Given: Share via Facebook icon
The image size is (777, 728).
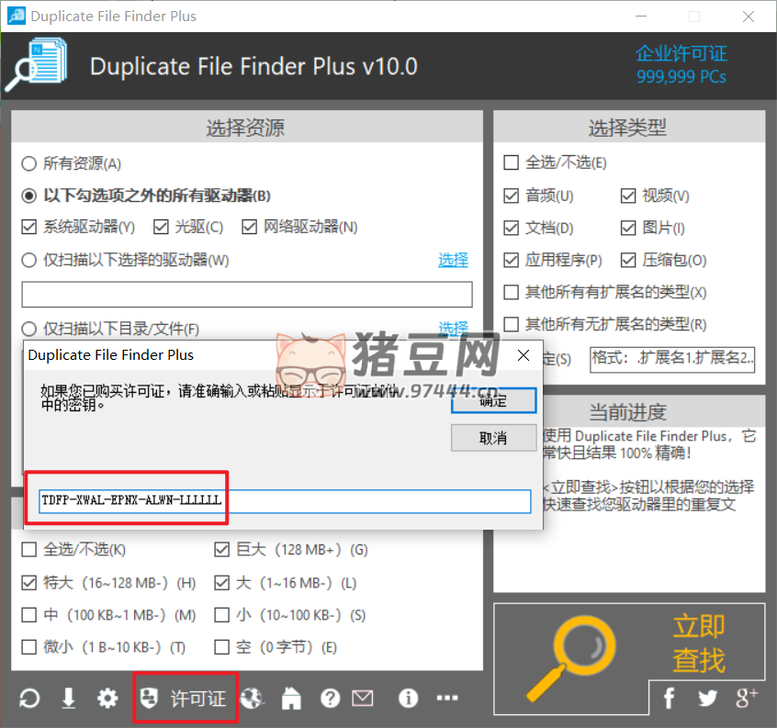Looking at the screenshot, I should pyautogui.click(x=669, y=699).
